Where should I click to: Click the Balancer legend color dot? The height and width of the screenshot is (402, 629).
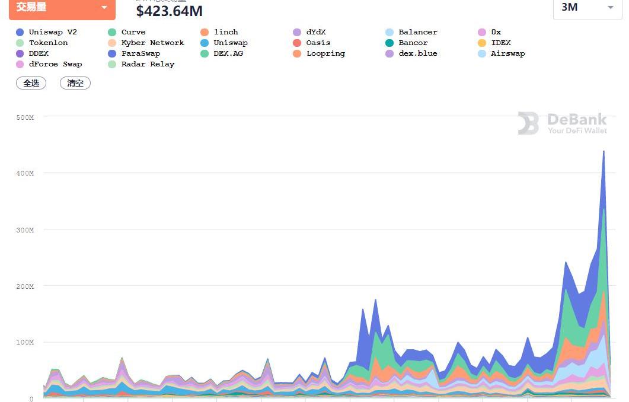click(389, 32)
